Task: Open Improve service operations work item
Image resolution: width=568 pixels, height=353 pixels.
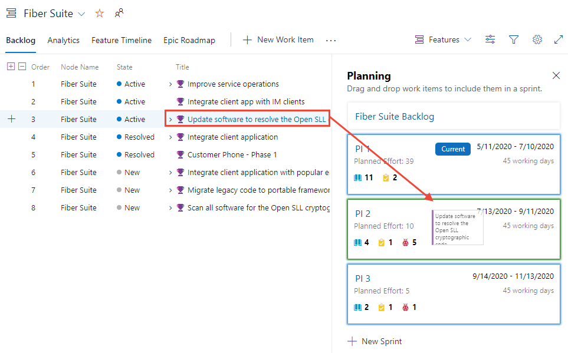Action: [233, 84]
